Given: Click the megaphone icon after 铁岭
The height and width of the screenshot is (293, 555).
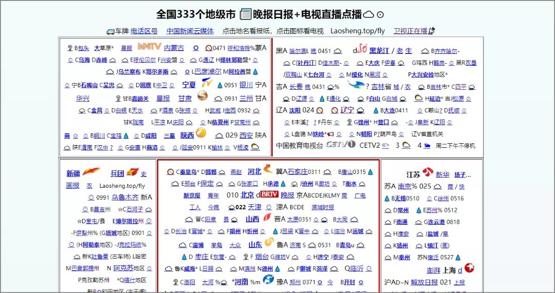Looking at the screenshot, I should (330, 134).
